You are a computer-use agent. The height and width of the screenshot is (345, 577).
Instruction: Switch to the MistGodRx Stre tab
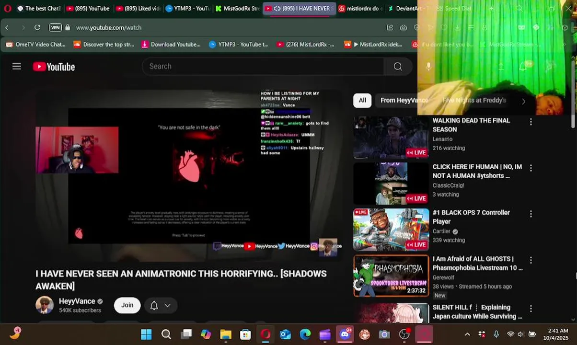tap(238, 8)
